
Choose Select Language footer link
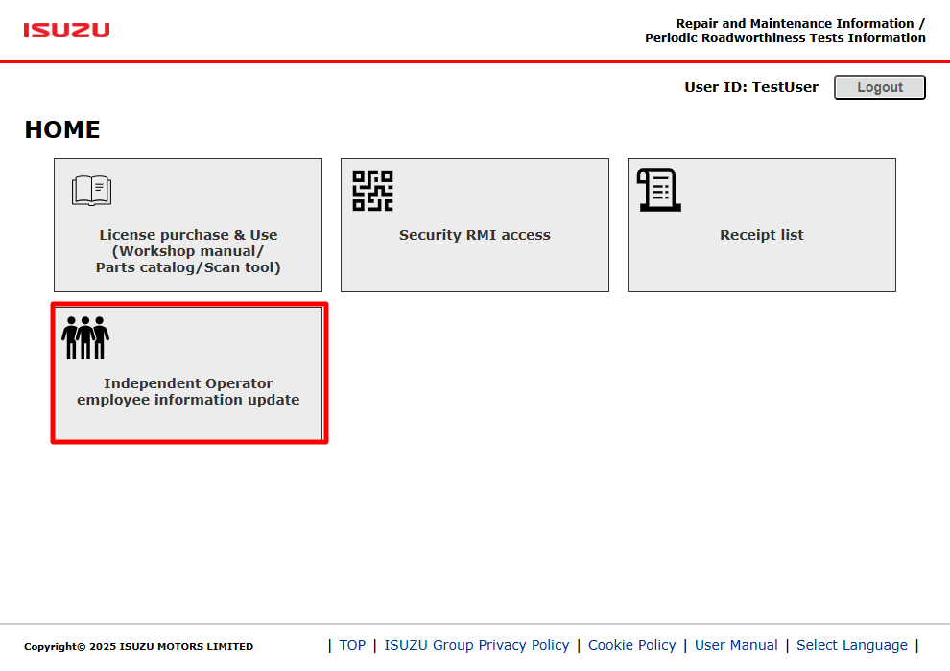(852, 645)
